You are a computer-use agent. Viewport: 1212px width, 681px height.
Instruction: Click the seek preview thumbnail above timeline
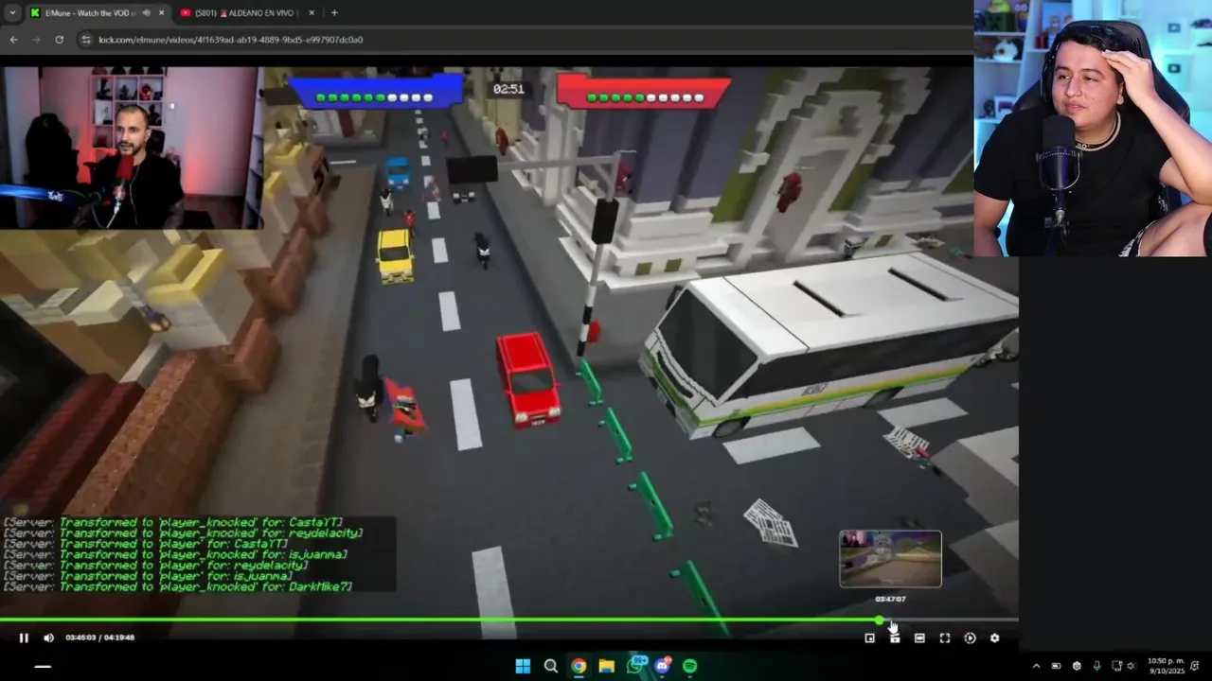tap(890, 559)
